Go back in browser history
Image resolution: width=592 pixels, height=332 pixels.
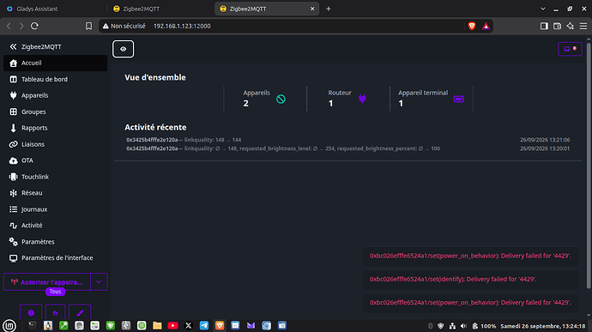(9, 26)
